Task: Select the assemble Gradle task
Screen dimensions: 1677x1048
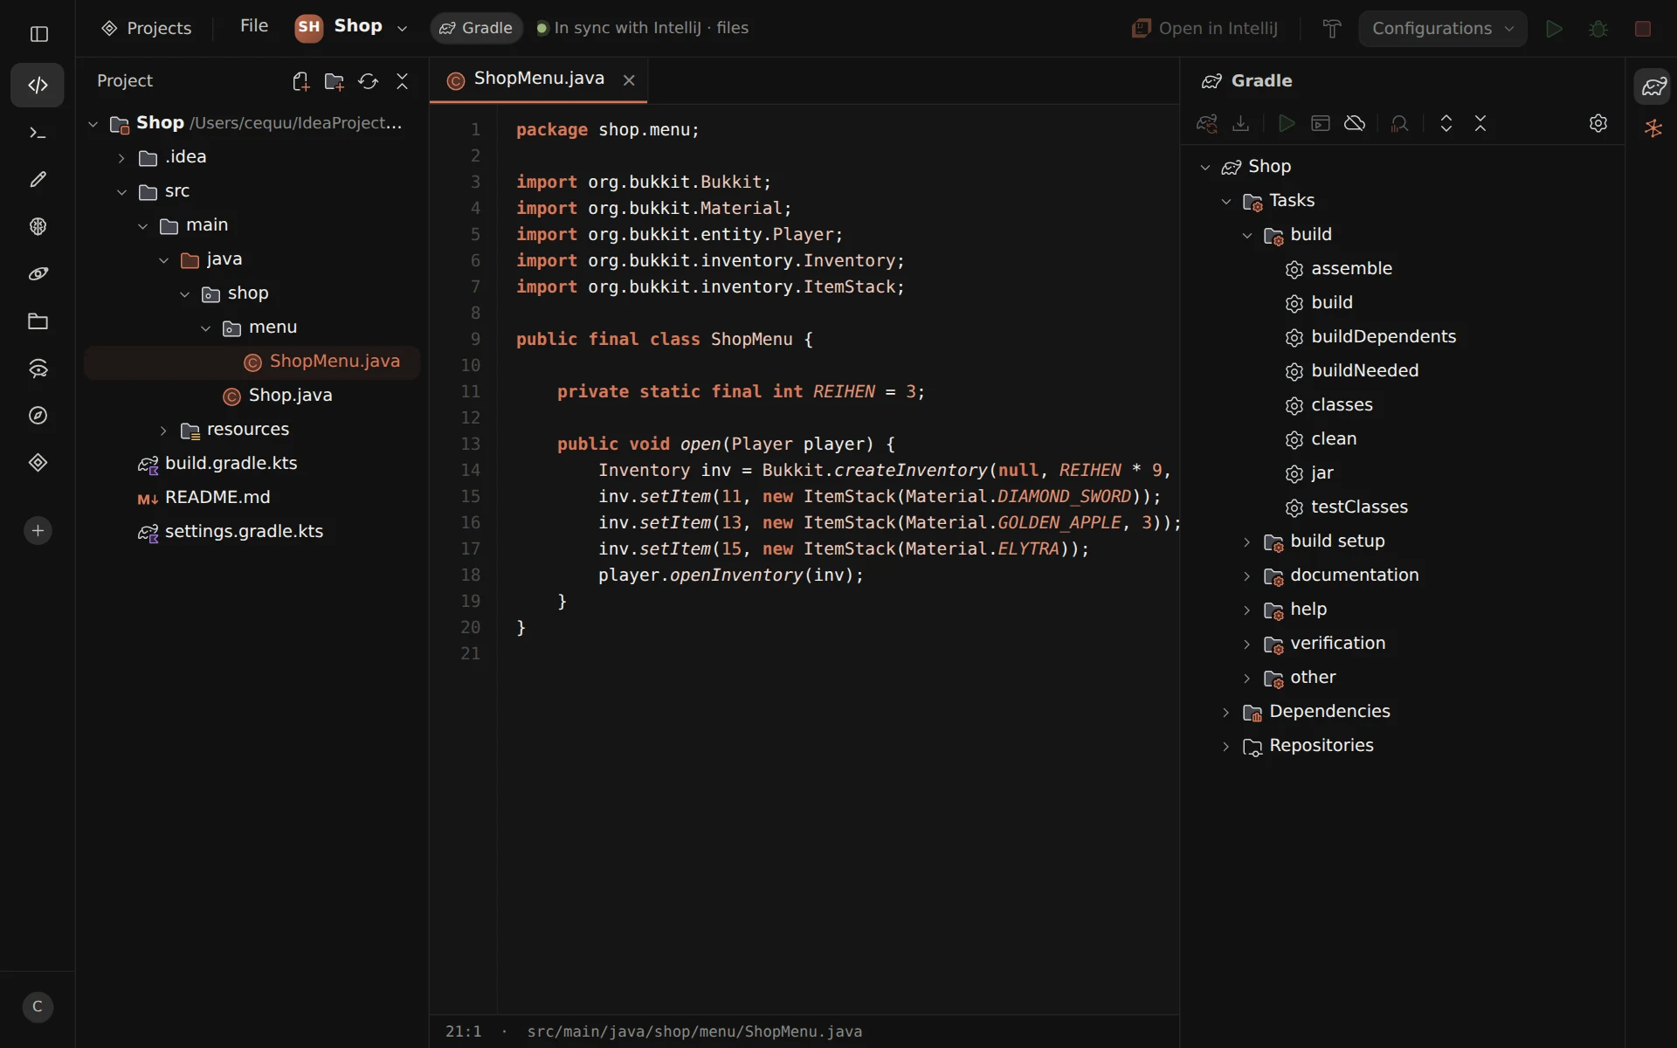Action: coord(1351,269)
